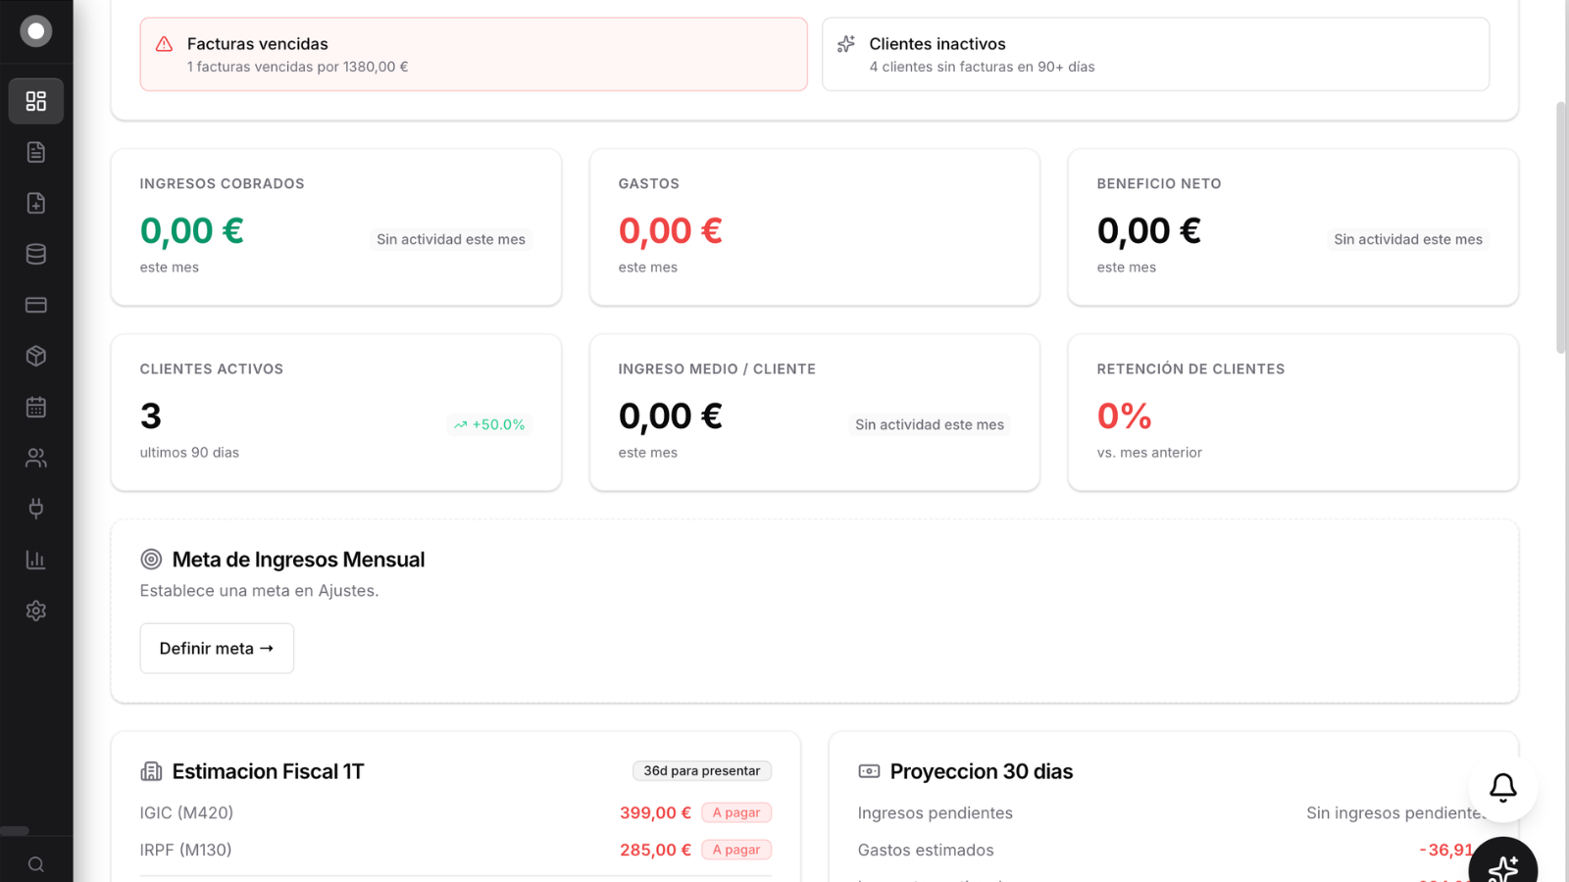Open the calendar icon in sidebar
Screen dimensions: 1569x882
click(36, 407)
